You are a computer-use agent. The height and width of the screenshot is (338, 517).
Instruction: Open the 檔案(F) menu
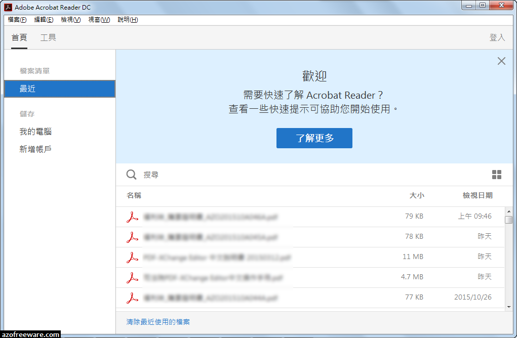pyautogui.click(x=17, y=20)
